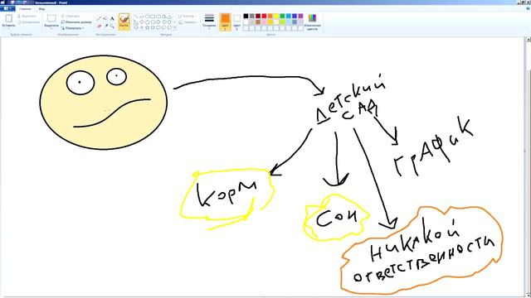Click the Обрезать crop button
The height and width of the screenshot is (298, 531).
(x=71, y=17)
